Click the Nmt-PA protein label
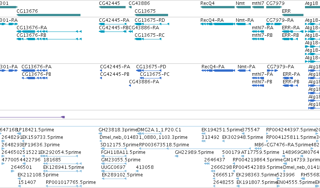The height and width of the screenshot is (188, 320). pyautogui.click(x=247, y=66)
